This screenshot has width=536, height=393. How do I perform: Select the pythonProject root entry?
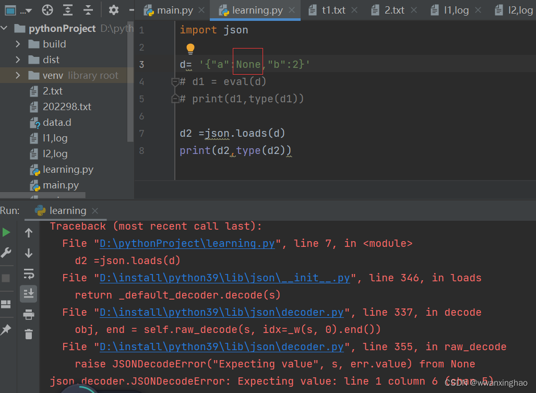(x=62, y=28)
